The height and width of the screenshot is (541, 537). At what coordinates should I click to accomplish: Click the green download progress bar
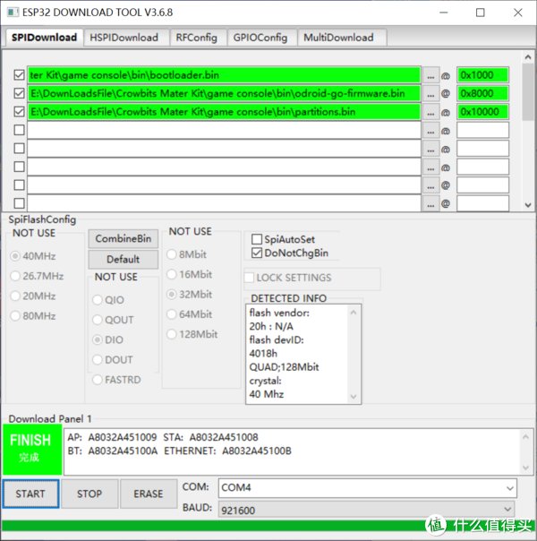[268, 526]
